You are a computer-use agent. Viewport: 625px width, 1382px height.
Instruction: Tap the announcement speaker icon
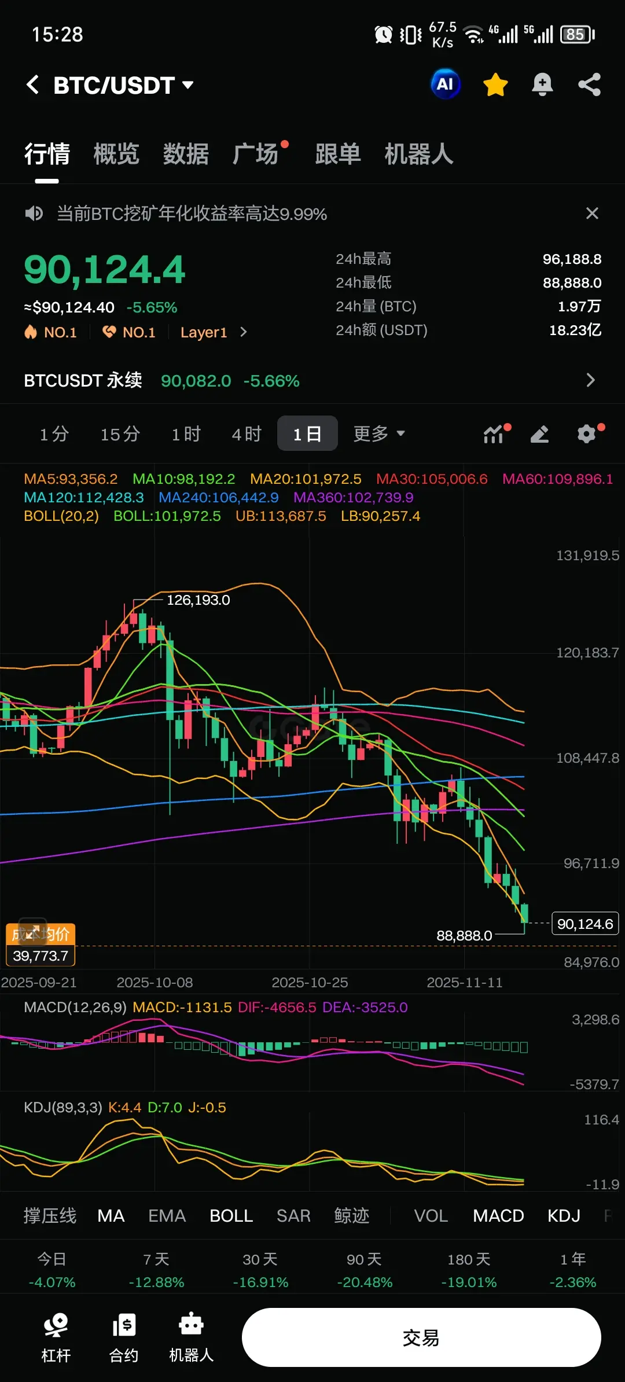(x=34, y=214)
